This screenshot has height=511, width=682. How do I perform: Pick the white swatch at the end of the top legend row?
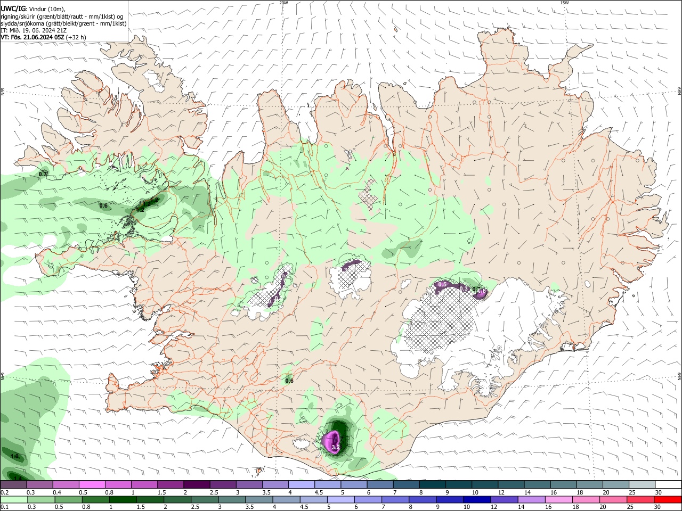click(668, 485)
